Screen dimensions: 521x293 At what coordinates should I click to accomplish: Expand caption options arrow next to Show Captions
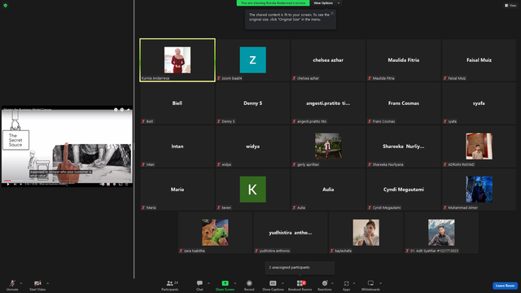[282, 283]
